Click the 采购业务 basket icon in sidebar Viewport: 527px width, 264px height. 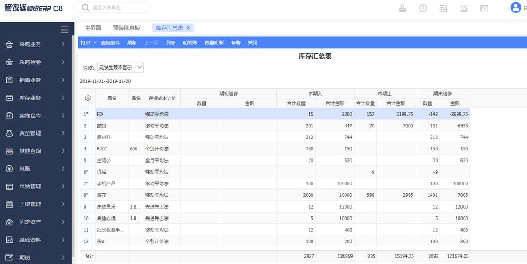[10, 44]
